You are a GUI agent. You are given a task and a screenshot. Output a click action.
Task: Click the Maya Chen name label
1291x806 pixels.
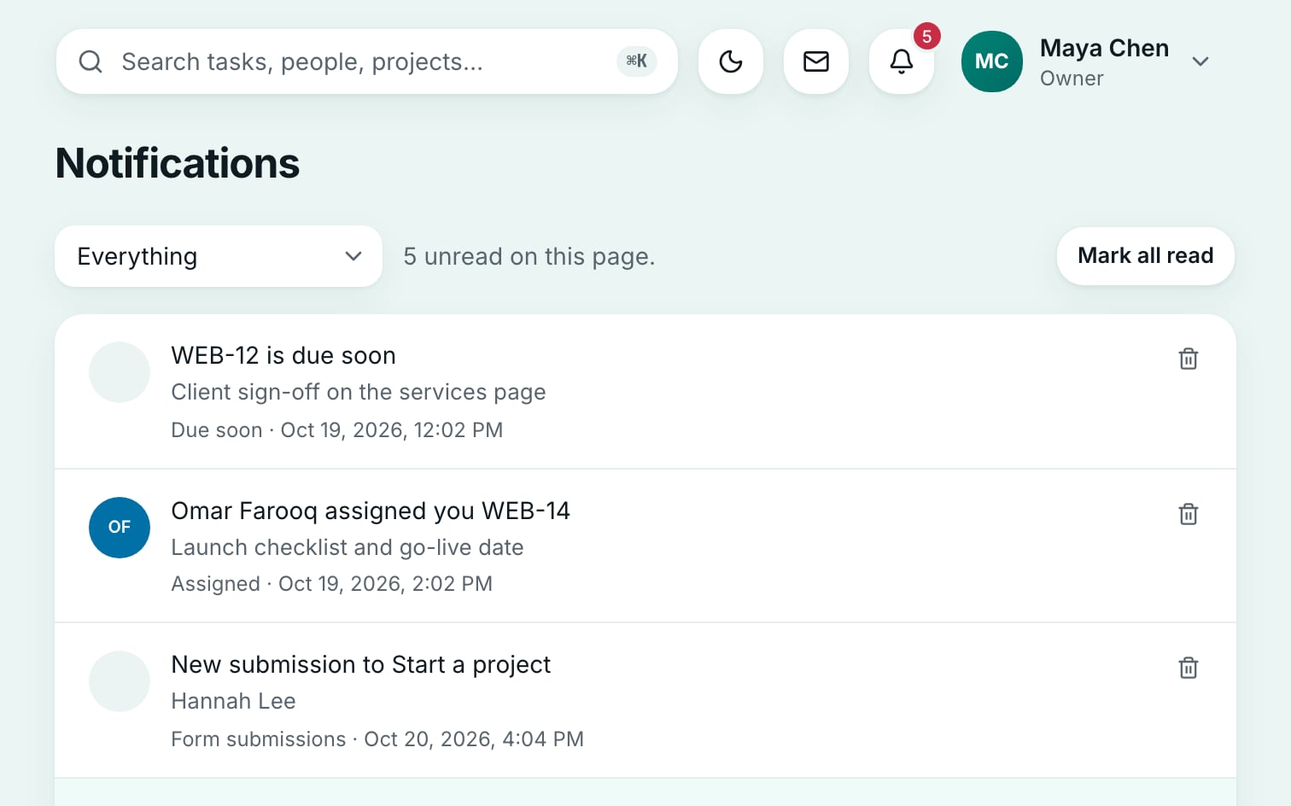point(1104,48)
